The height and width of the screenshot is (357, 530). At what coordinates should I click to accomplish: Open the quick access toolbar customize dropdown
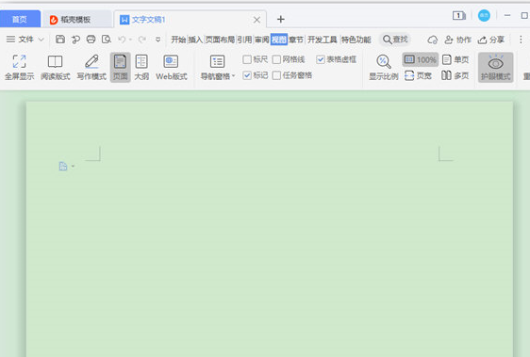pyautogui.click(x=157, y=40)
